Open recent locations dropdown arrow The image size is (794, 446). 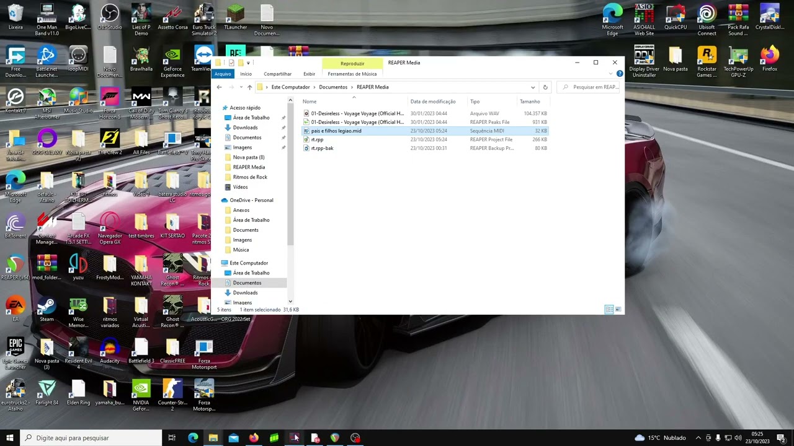point(240,87)
